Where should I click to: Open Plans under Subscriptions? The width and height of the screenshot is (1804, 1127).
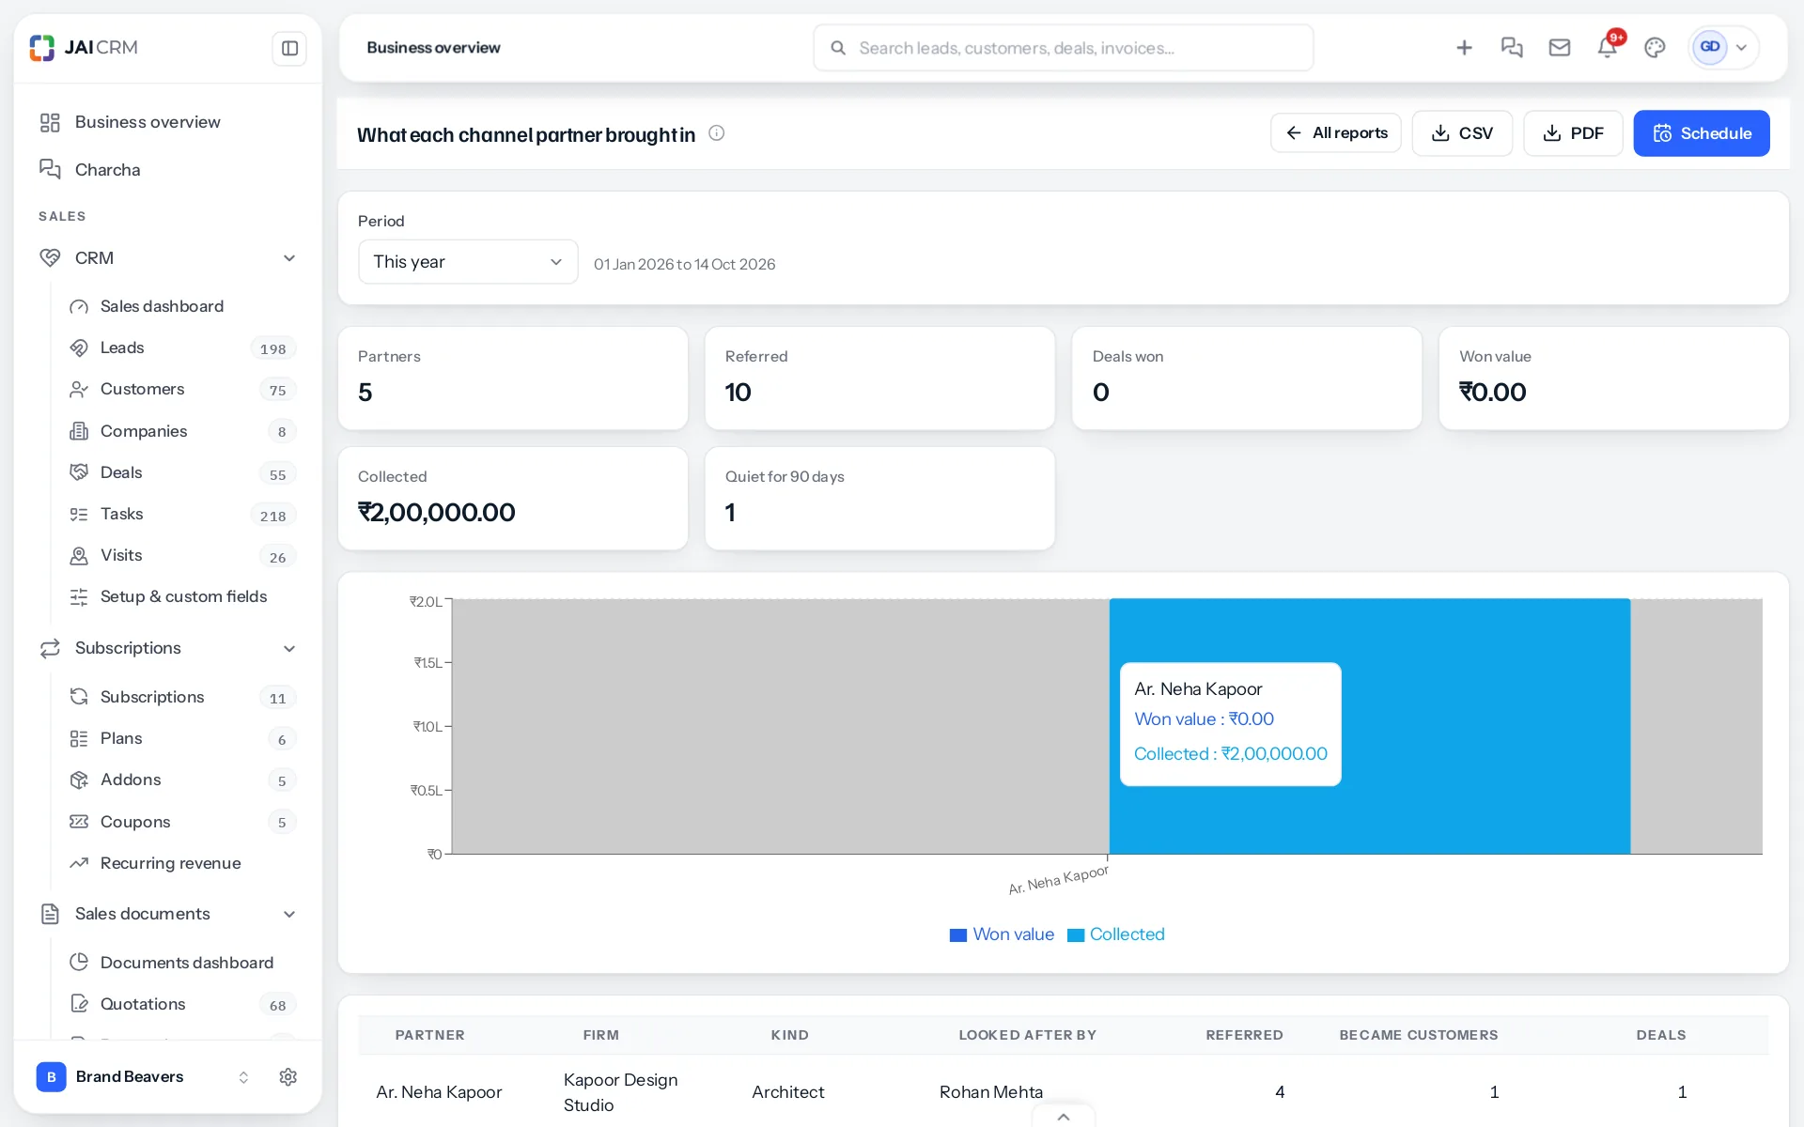pyautogui.click(x=182, y=739)
